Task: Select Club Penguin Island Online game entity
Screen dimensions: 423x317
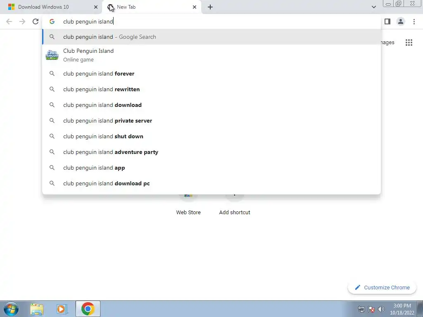Action: (x=211, y=55)
